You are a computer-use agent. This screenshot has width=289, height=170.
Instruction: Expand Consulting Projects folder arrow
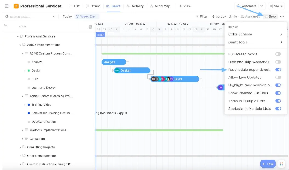(x=20, y=147)
